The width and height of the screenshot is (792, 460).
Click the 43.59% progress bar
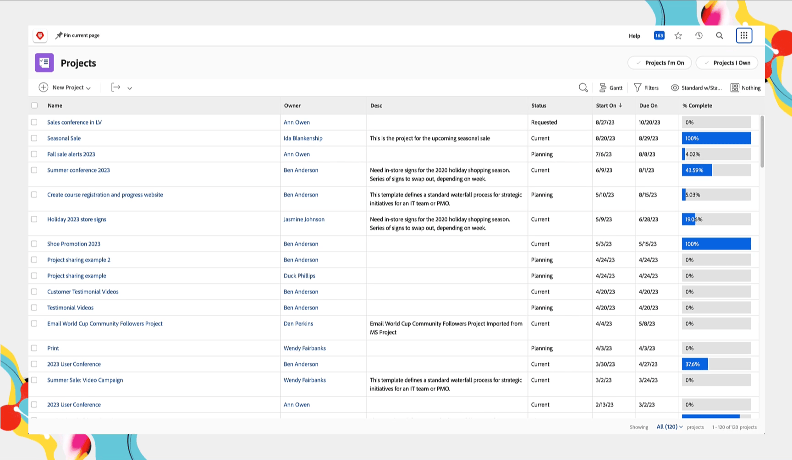coord(716,170)
